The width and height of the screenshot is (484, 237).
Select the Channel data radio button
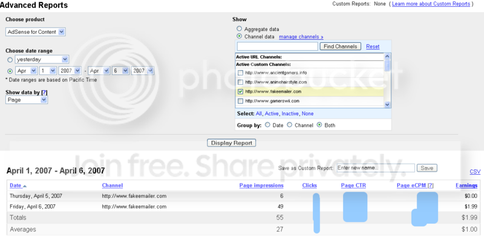click(239, 36)
